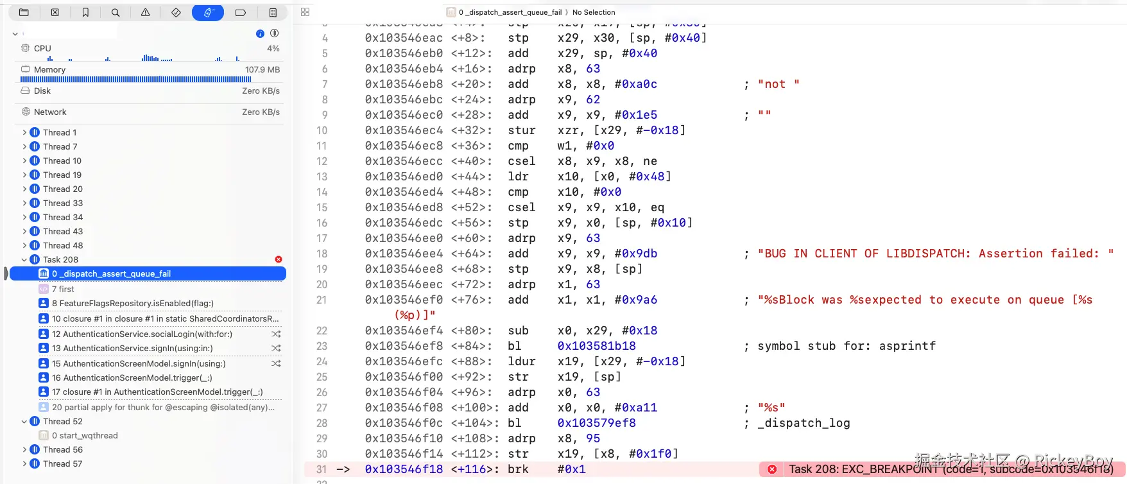Image resolution: width=1127 pixels, height=484 pixels.
Task: Click the memory usage bar graph
Action: tap(135, 80)
